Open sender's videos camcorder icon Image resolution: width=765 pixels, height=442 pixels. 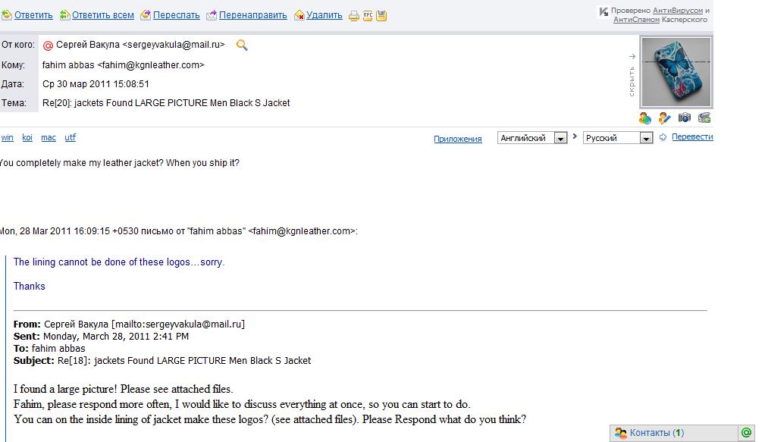(x=704, y=118)
